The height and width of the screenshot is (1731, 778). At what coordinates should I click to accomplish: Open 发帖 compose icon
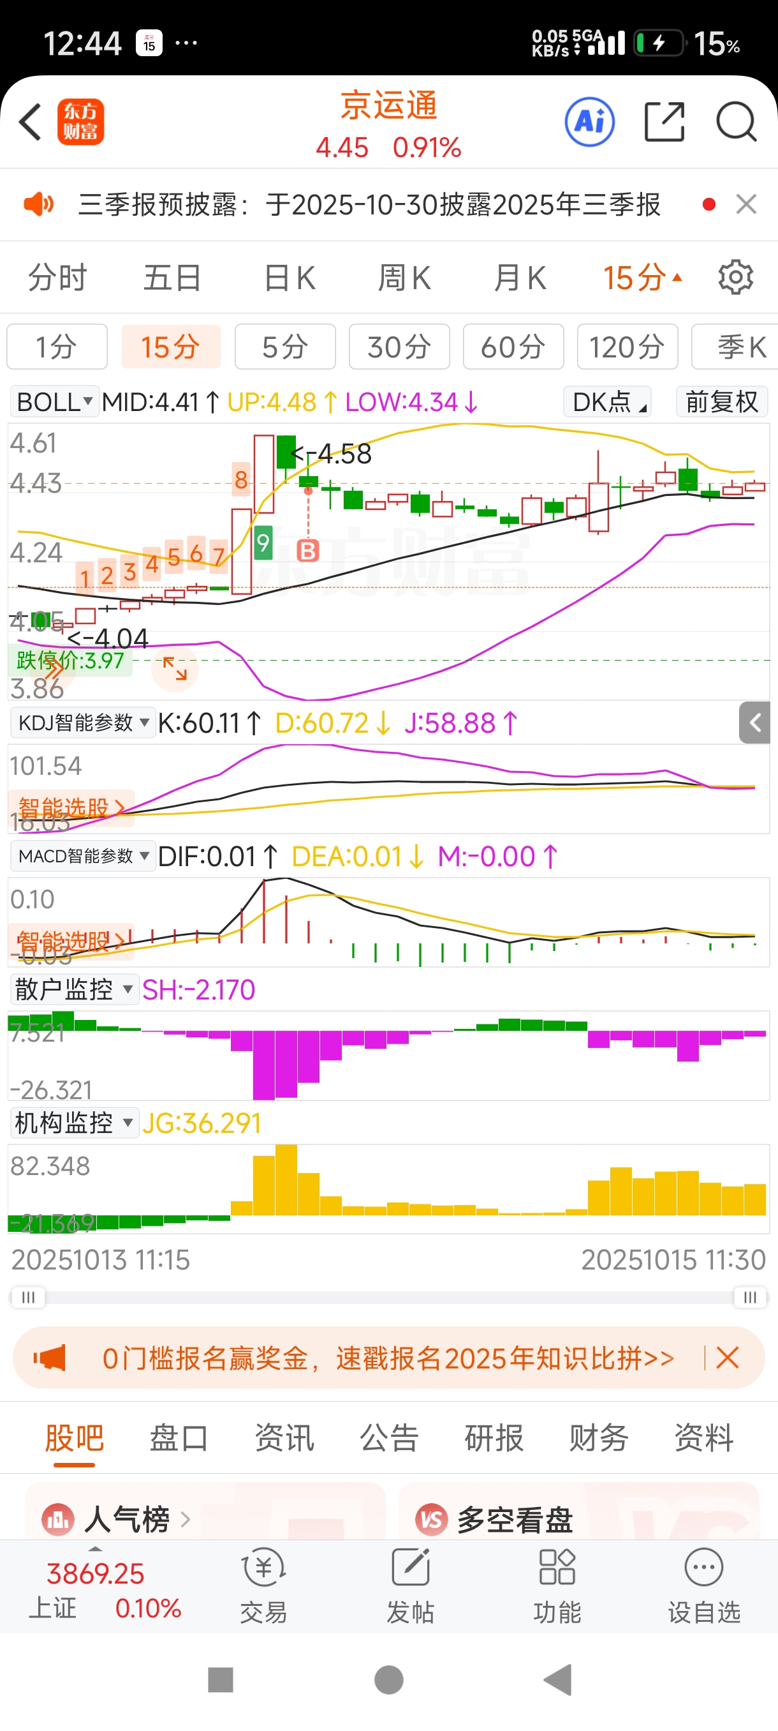coord(410,1585)
